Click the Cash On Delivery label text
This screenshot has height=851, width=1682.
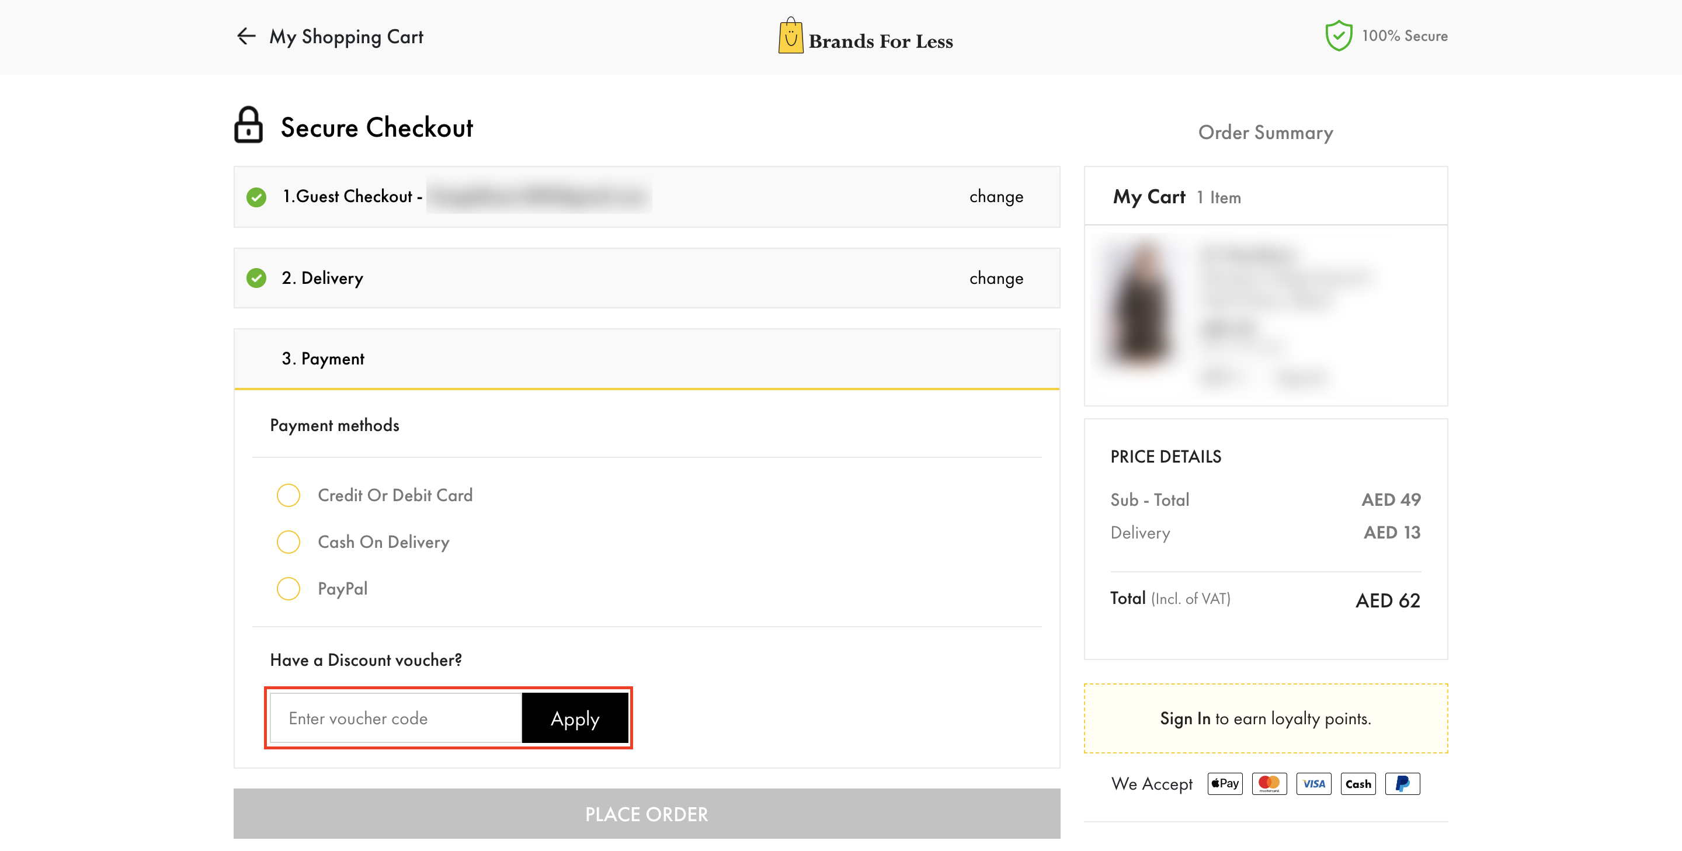[x=383, y=542]
